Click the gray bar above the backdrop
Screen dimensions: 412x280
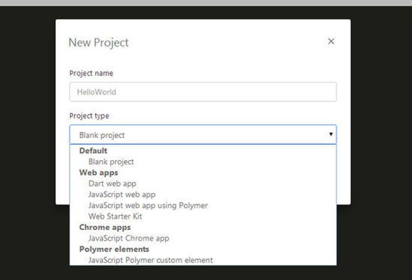pyautogui.click(x=206, y=2)
